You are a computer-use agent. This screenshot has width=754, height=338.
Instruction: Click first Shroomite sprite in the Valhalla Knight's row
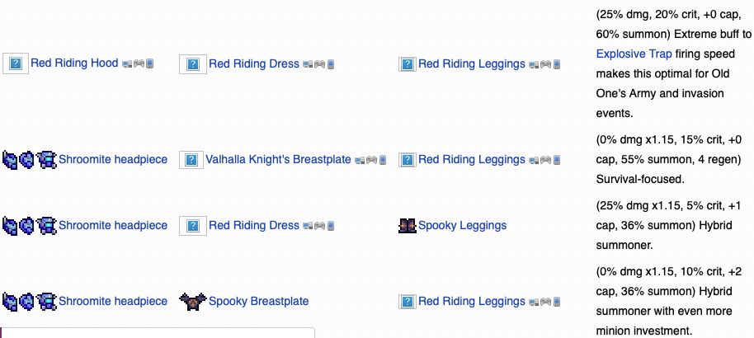(x=10, y=159)
